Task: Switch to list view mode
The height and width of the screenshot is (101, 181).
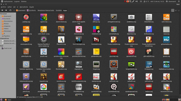Action: tap(176, 11)
